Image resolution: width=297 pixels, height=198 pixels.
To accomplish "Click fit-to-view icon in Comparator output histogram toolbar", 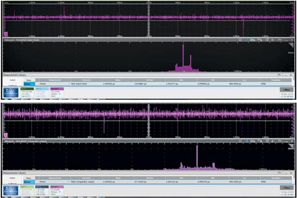I will [240, 141].
